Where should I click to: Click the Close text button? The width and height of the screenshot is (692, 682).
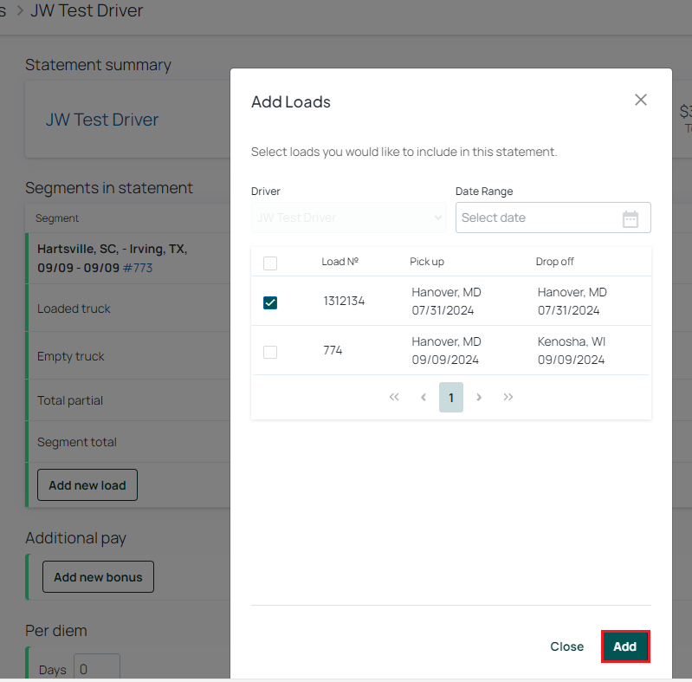(566, 646)
